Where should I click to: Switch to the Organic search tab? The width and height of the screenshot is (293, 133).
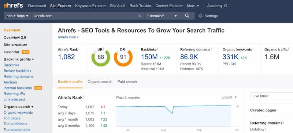[x=100, y=82]
